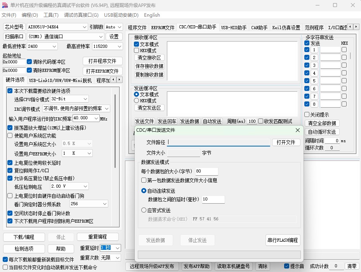Image resolution: width=361 pixels, height=272 pixels.
Task: Click the 串行FLASH编程 button
Action: (283, 240)
